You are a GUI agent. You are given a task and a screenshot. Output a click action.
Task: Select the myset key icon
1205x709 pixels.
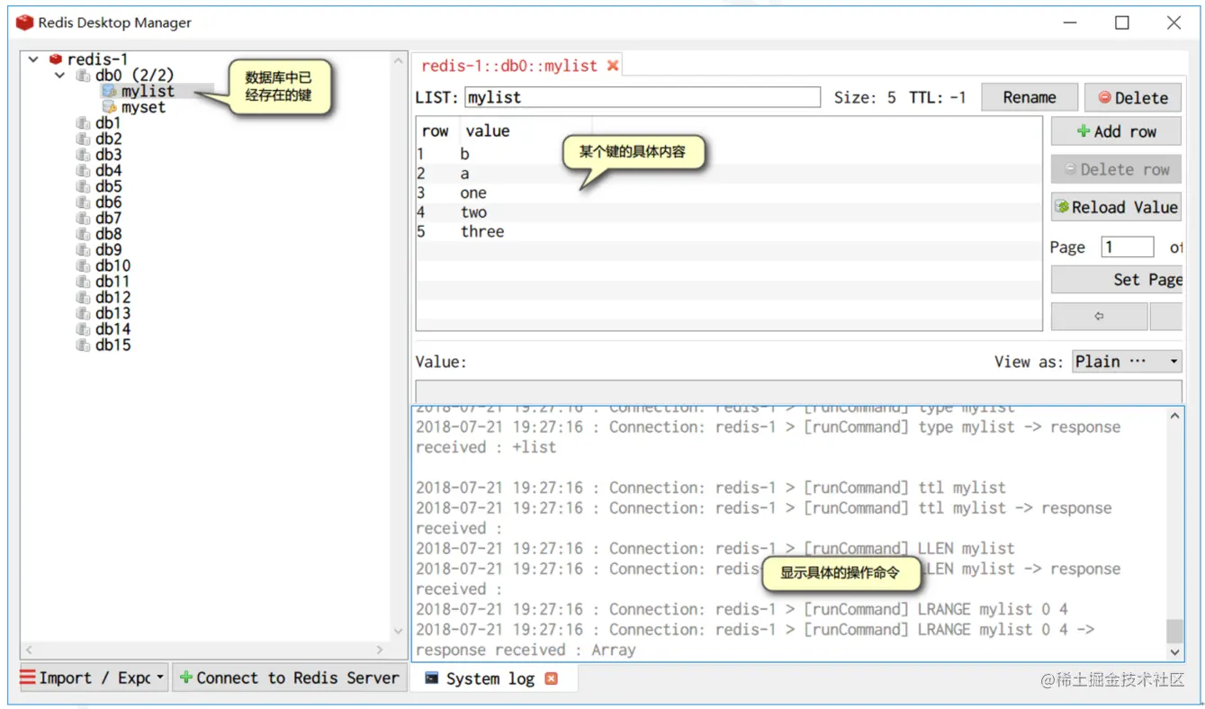[x=109, y=107]
